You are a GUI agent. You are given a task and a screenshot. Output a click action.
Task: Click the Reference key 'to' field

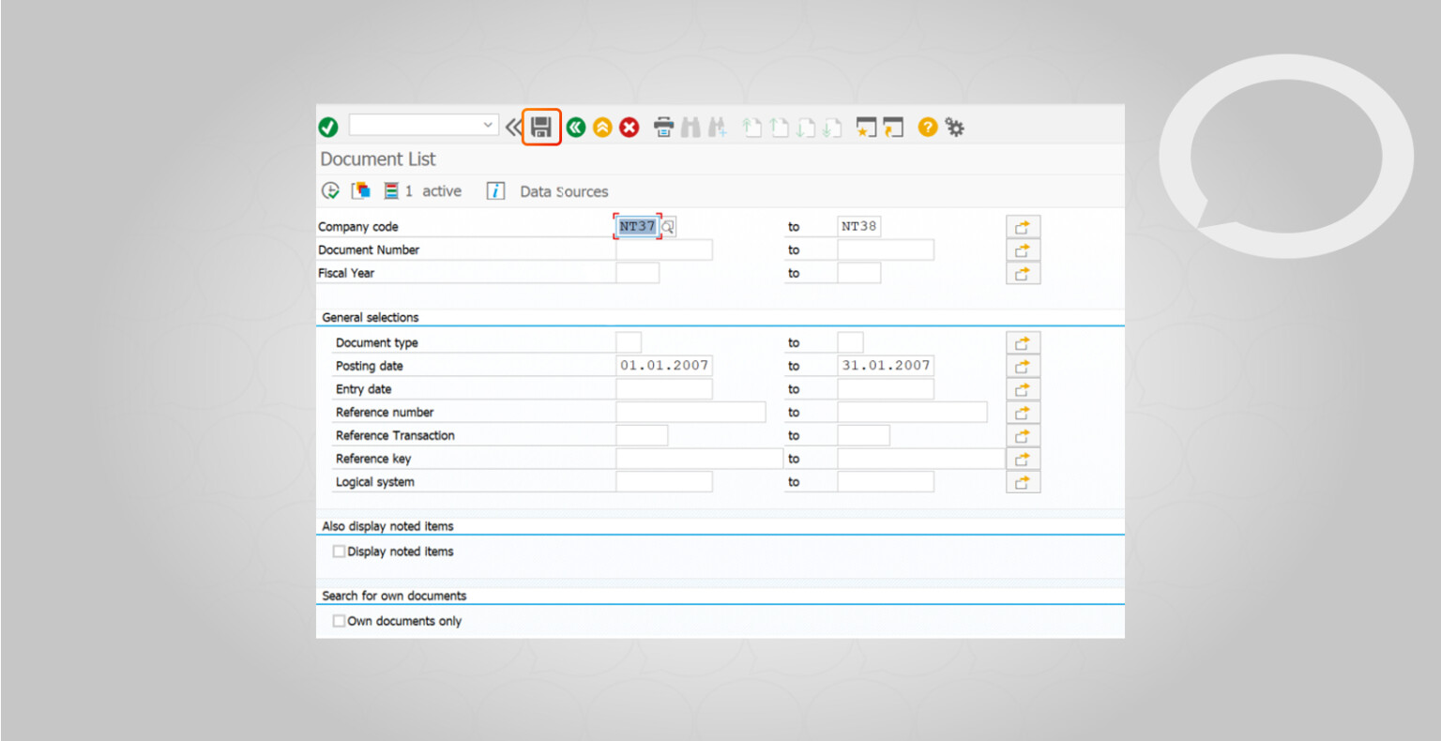tap(921, 459)
